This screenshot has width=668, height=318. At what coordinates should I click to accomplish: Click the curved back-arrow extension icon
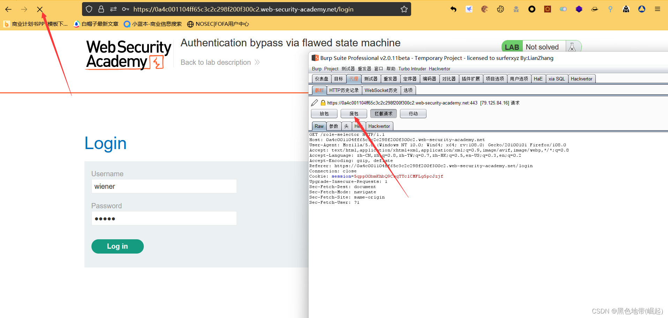[453, 9]
